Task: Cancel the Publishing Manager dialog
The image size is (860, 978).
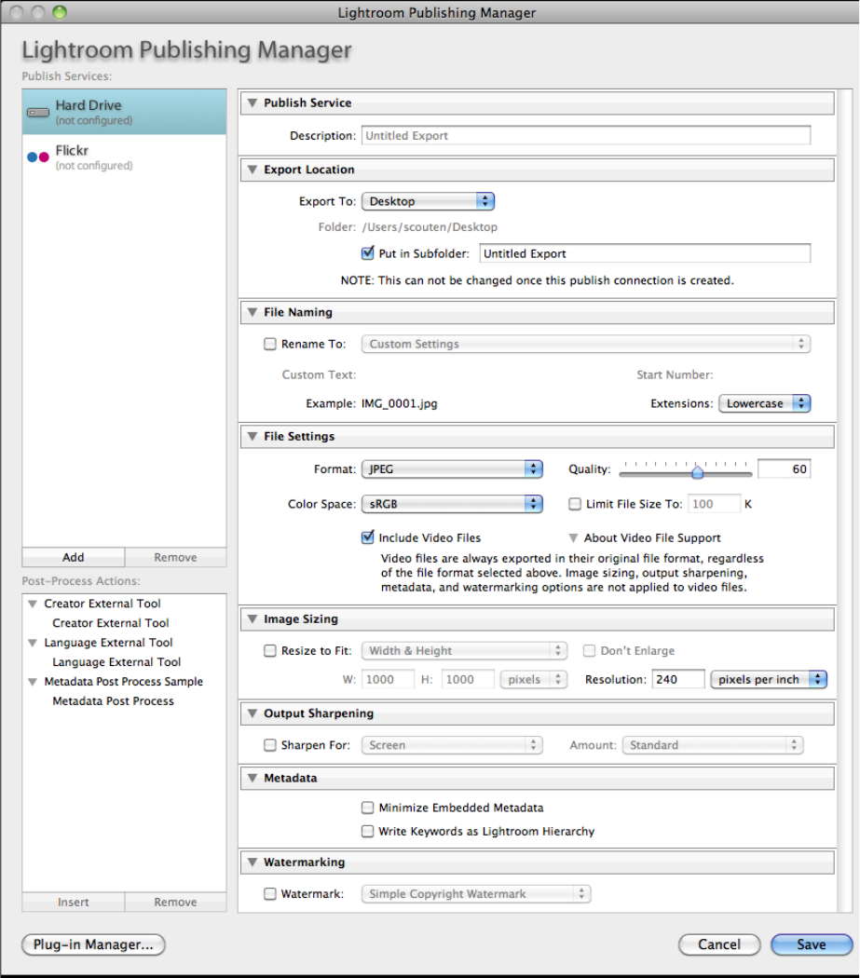Action: pos(719,944)
